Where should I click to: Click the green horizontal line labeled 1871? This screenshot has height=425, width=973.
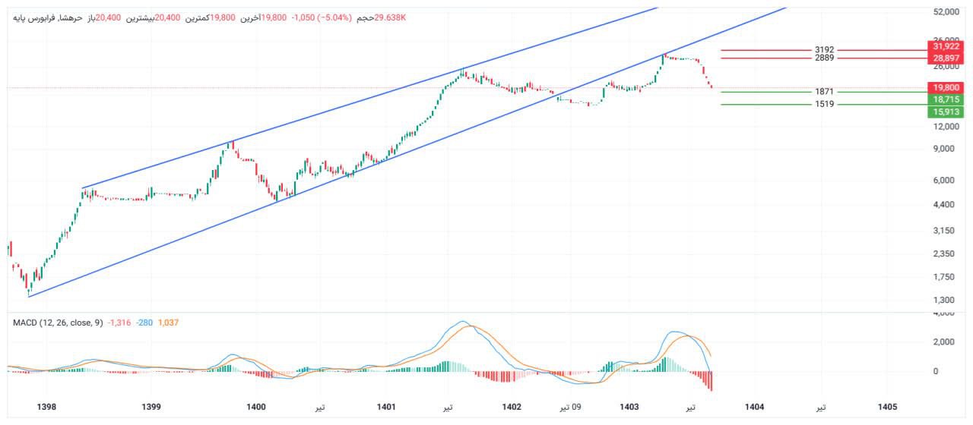760,92
